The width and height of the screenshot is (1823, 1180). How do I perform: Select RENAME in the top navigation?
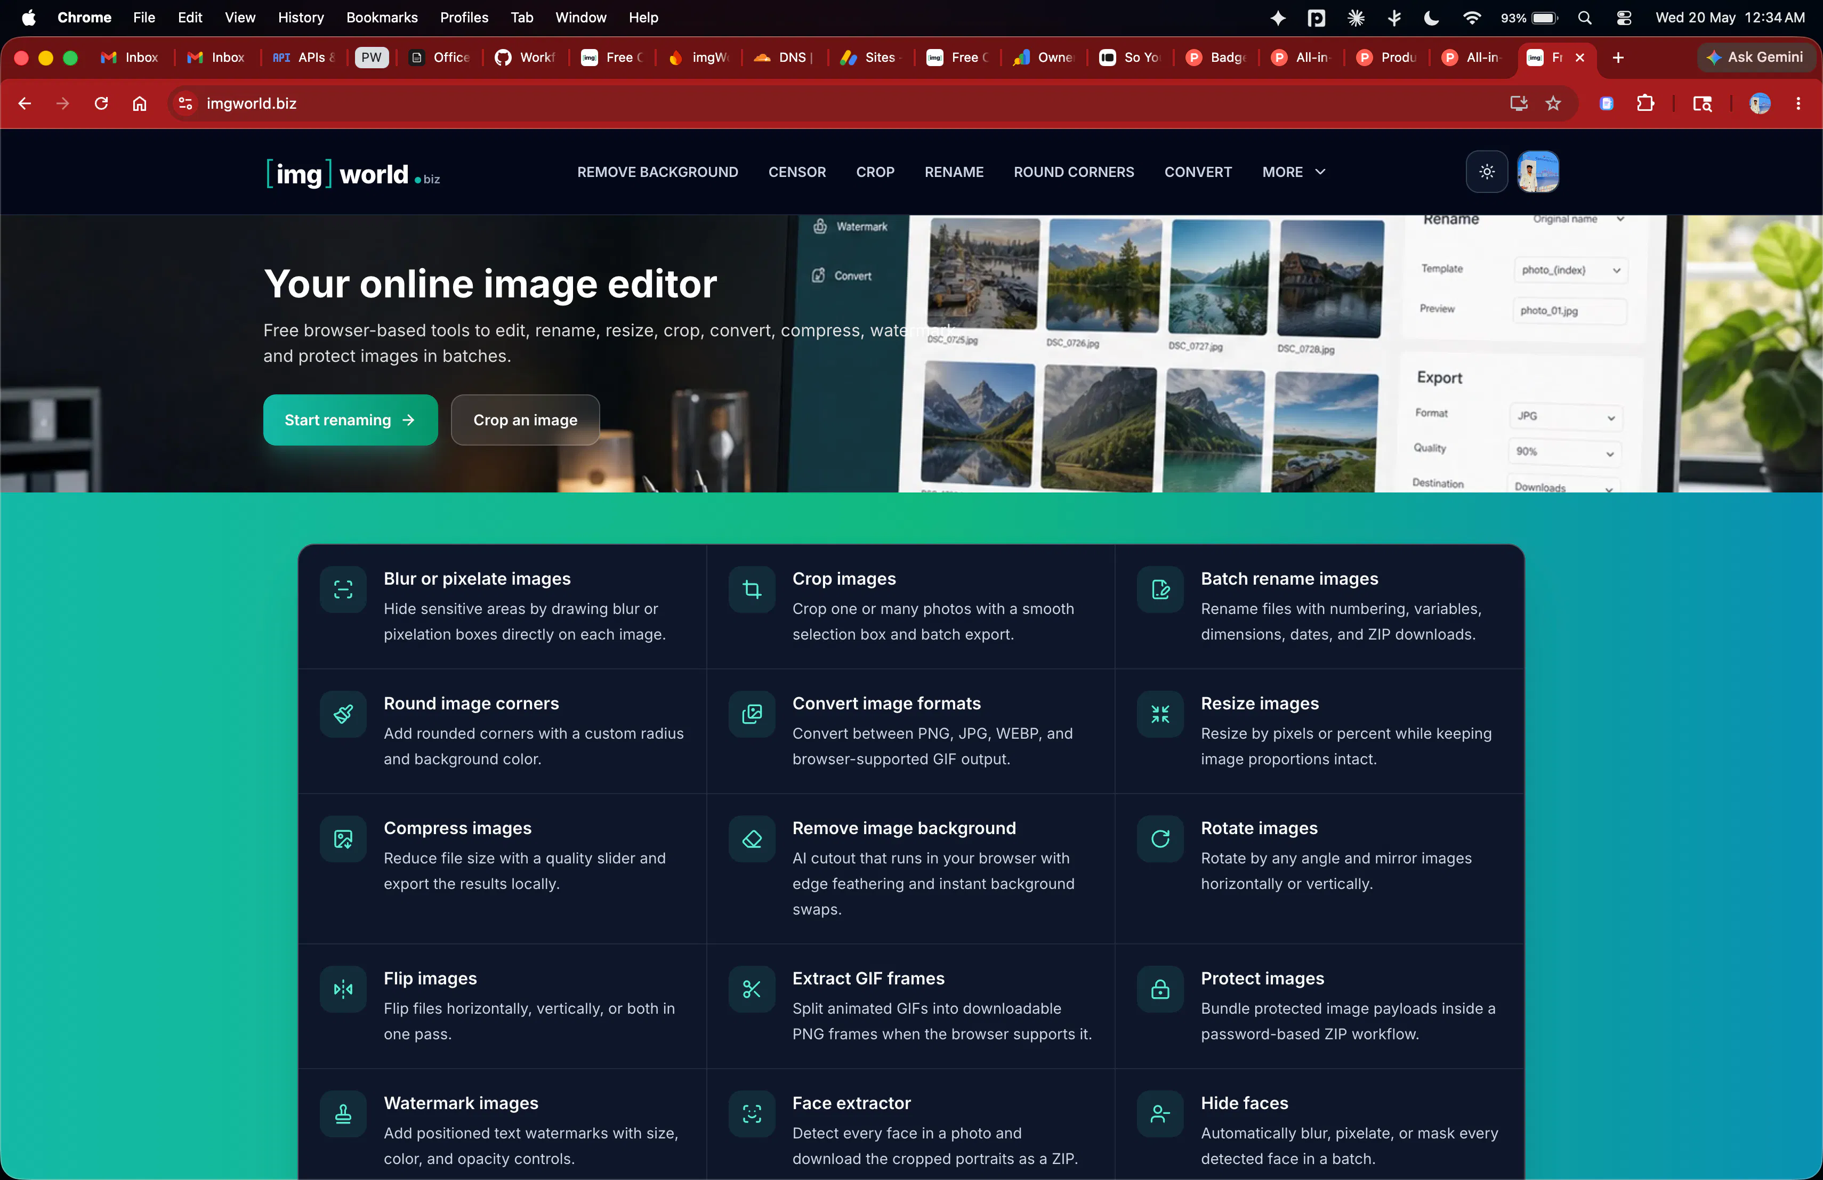954,172
